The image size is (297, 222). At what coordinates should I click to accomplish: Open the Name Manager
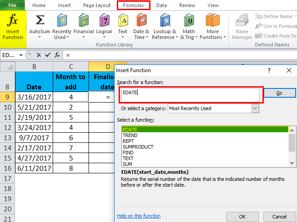tap(242, 26)
